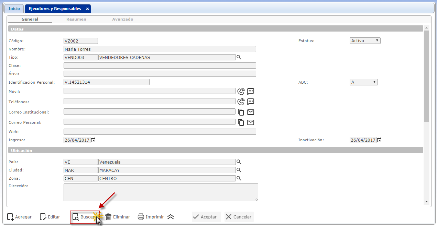437x226 pixels.
Task: Send mail to Correo Institucional
Action: tap(251, 112)
